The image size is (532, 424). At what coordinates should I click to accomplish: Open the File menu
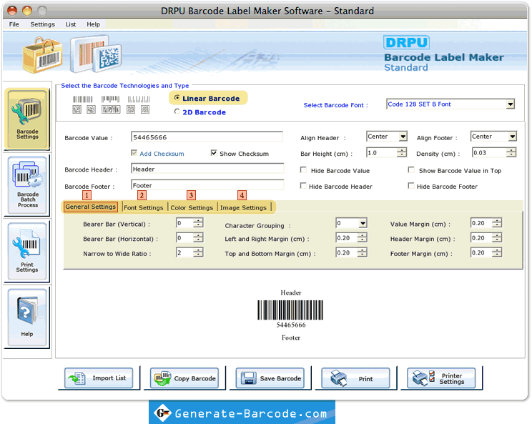tap(14, 24)
